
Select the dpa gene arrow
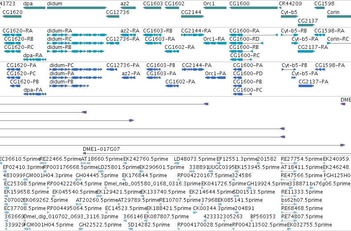pos(34,8)
